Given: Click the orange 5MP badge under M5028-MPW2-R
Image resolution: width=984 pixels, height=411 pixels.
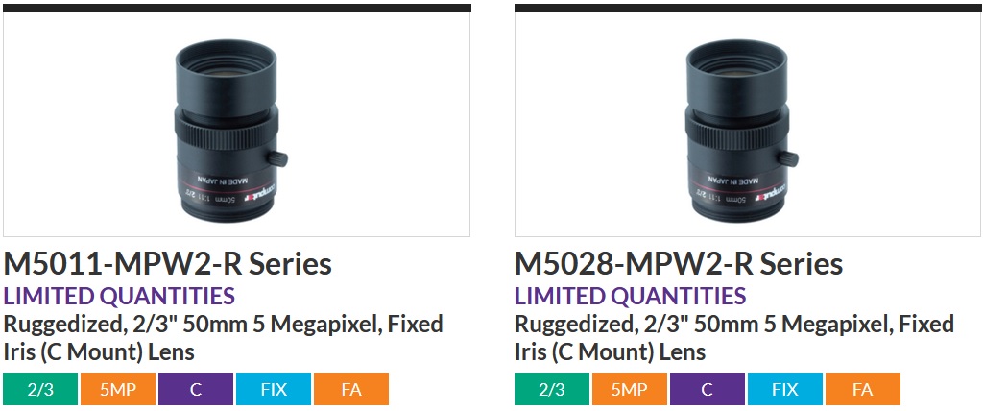Looking at the screenshot, I should click(x=630, y=389).
